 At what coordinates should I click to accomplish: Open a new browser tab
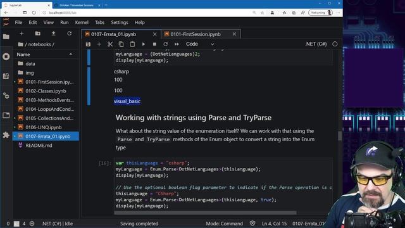106,5
